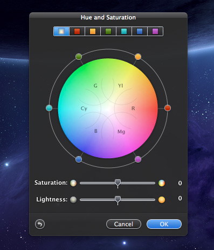Select the green color range tab
This screenshot has width=214, height=250.
(x=108, y=31)
